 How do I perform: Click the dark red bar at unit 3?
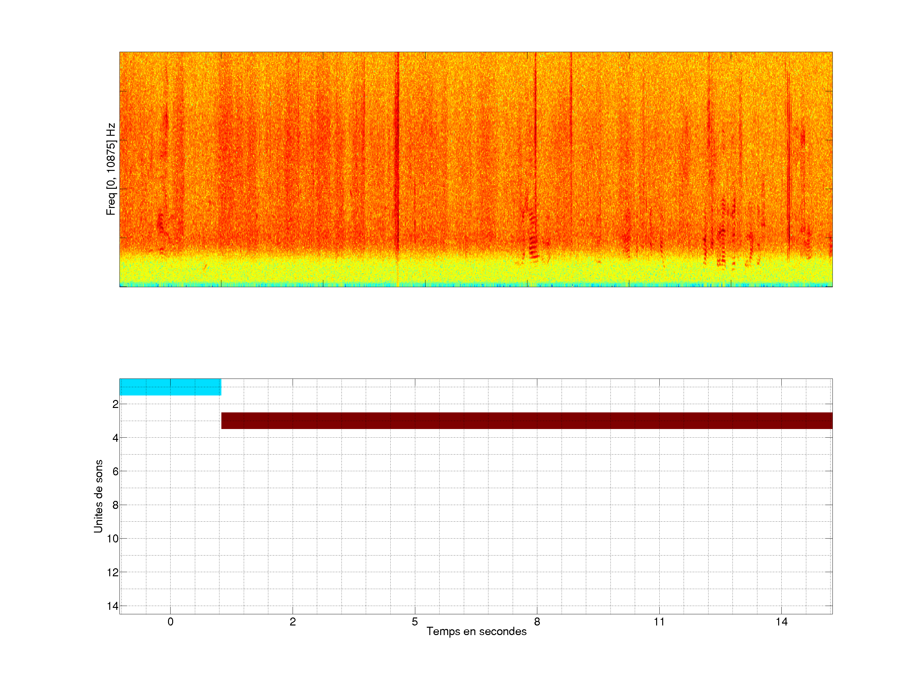coord(526,420)
